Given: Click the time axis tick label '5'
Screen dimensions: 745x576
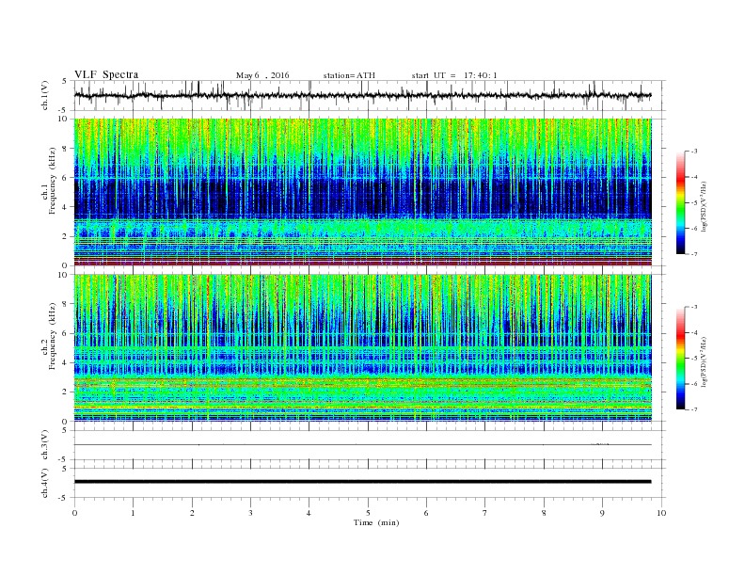Looking at the screenshot, I should point(368,513).
